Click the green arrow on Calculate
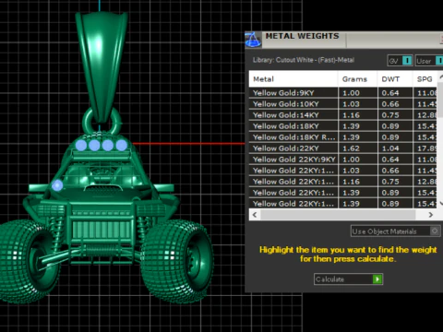 (x=377, y=279)
